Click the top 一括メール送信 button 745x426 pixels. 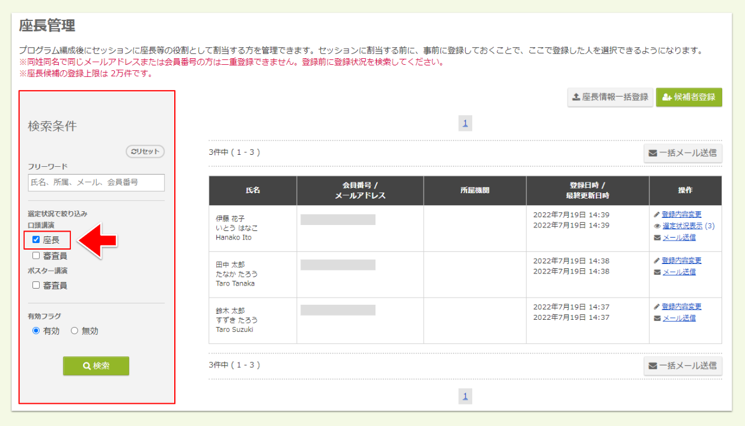(683, 153)
